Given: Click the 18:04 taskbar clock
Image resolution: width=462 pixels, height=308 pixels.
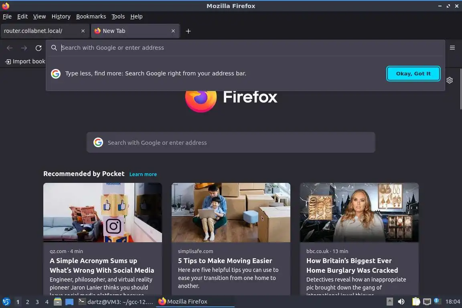Looking at the screenshot, I should [452, 302].
